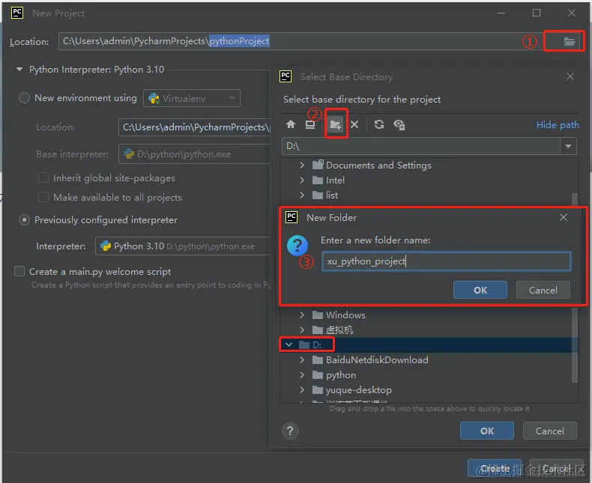The image size is (592, 483).
Task: Expand the python folder
Action: (x=302, y=374)
